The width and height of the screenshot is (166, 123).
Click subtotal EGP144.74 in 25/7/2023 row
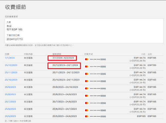click(x=139, y=102)
